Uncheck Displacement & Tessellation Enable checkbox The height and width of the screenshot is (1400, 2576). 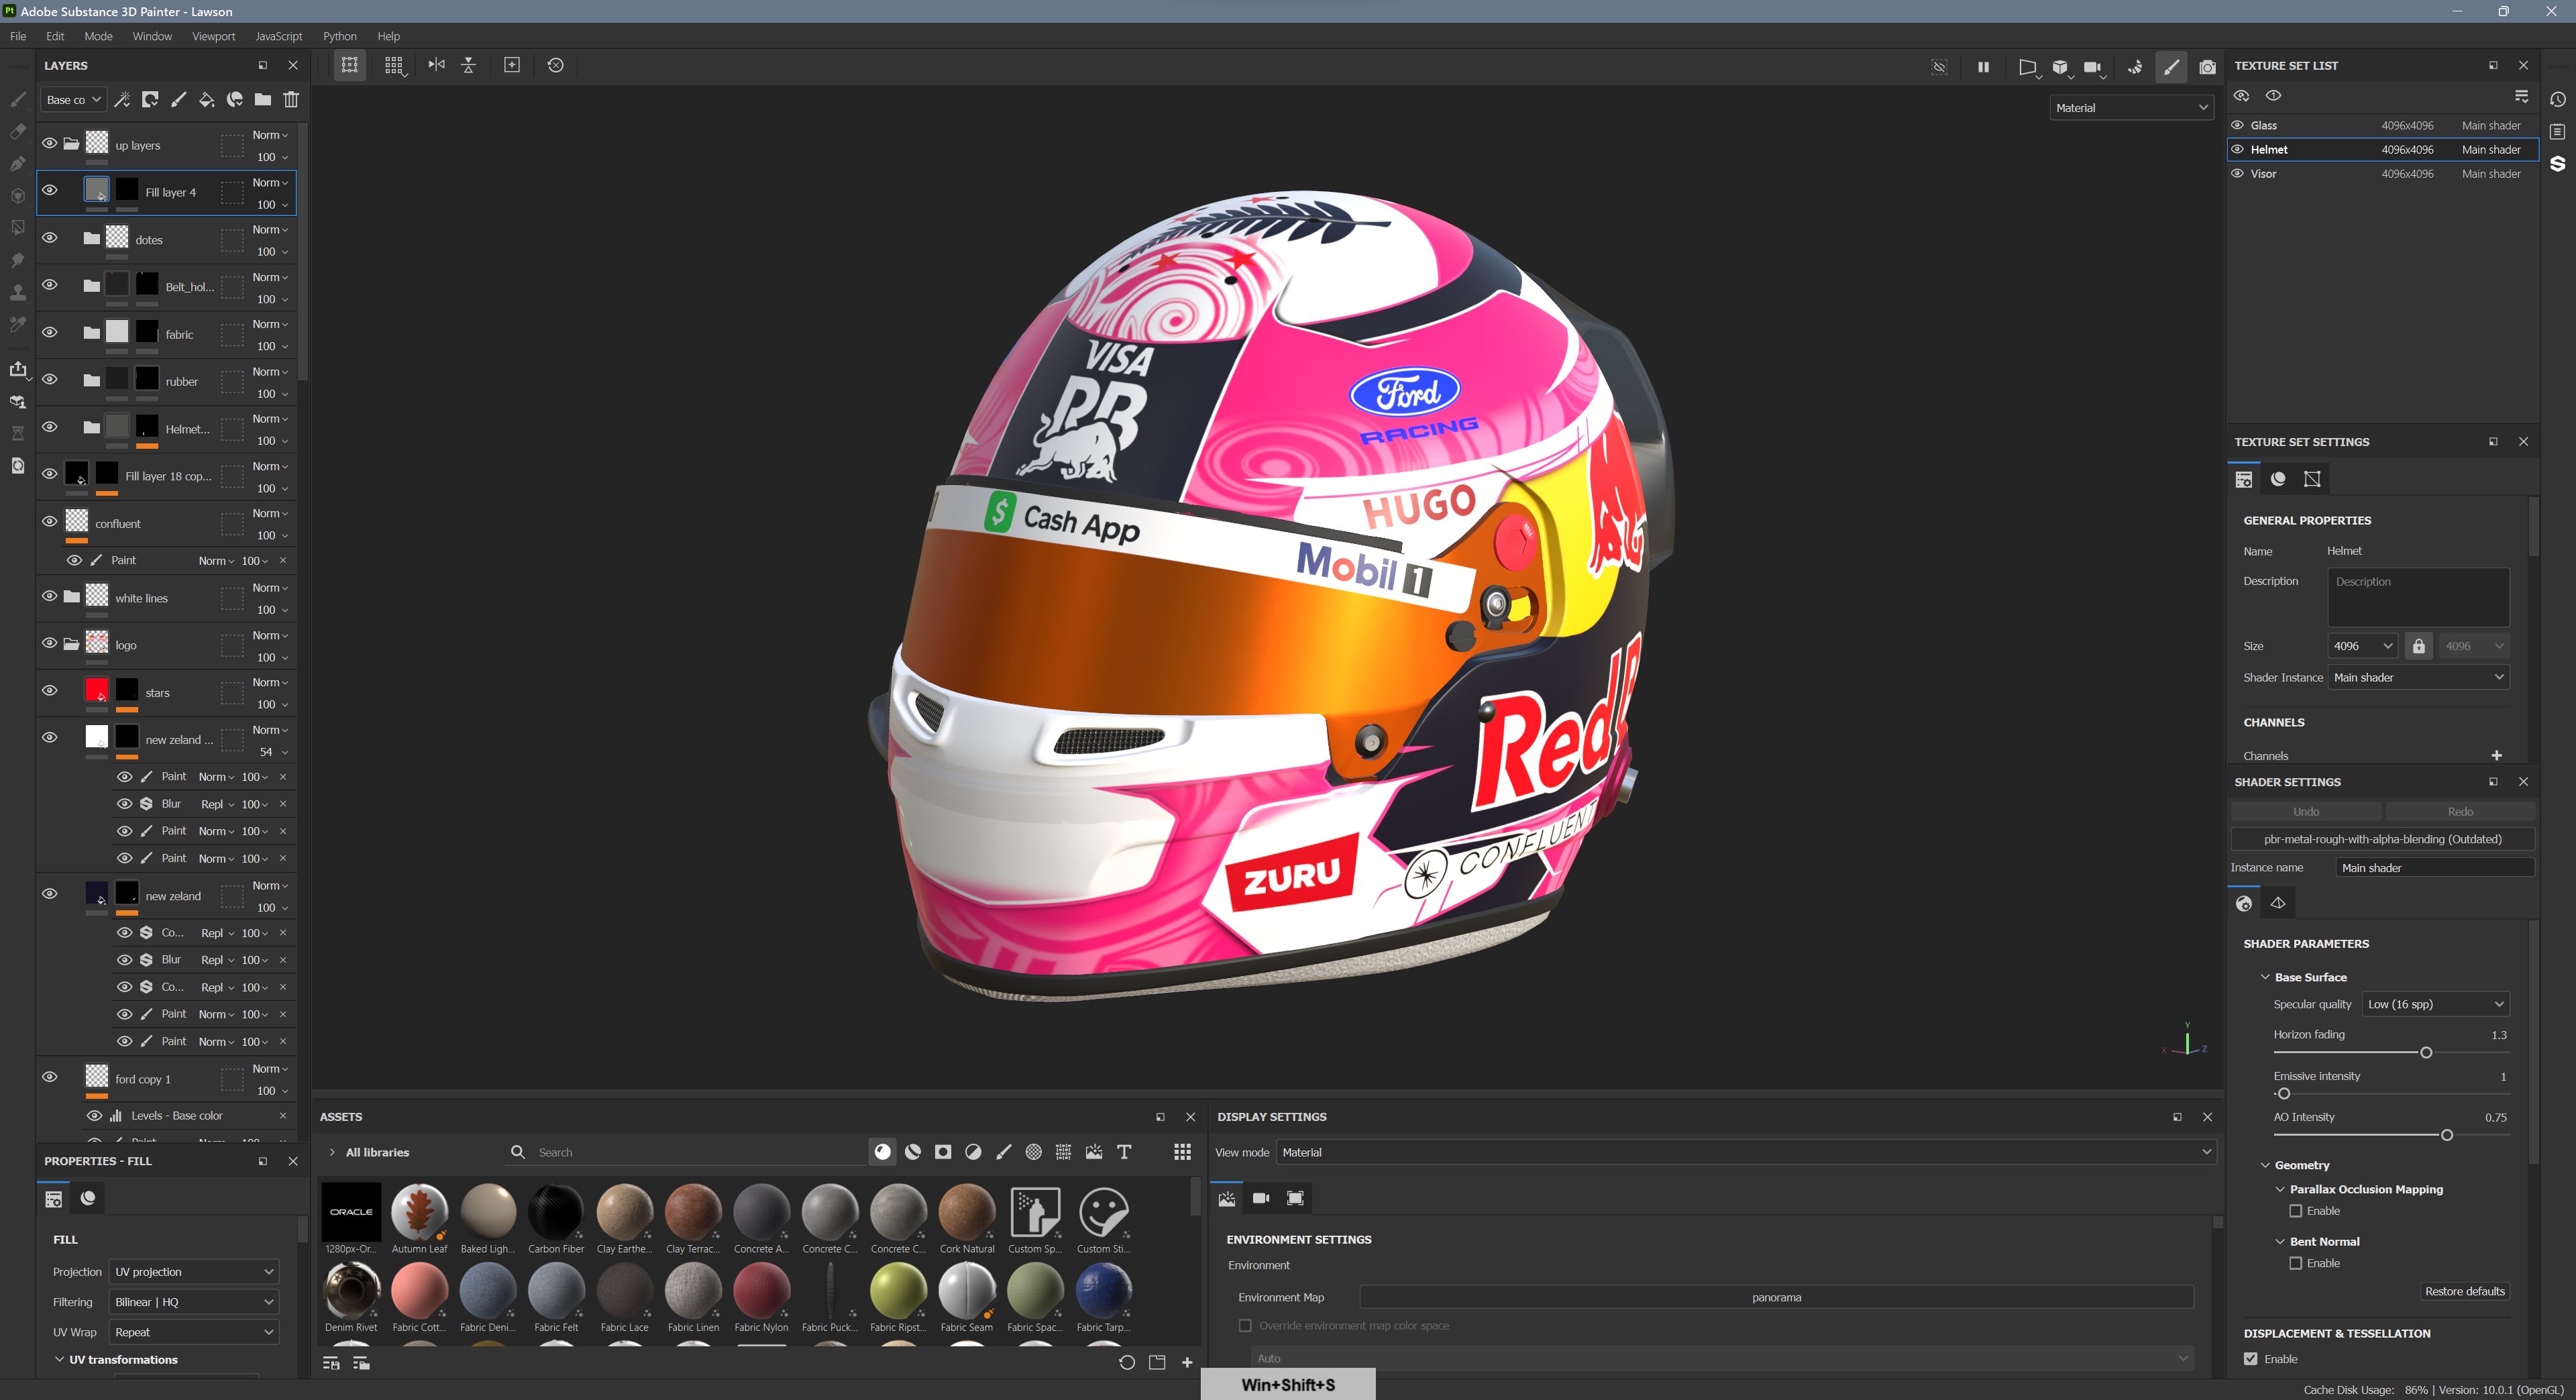click(2250, 1359)
